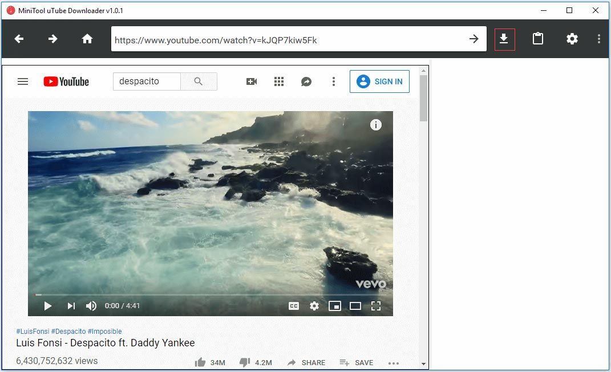The height and width of the screenshot is (372, 611).
Task: Play the Despacito video
Action: click(47, 306)
